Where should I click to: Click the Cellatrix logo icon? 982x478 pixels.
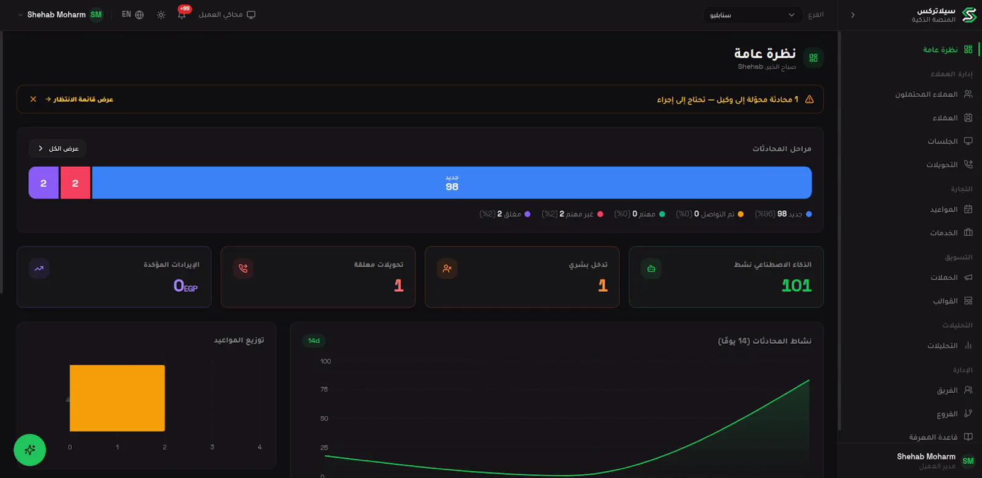pyautogui.click(x=969, y=15)
